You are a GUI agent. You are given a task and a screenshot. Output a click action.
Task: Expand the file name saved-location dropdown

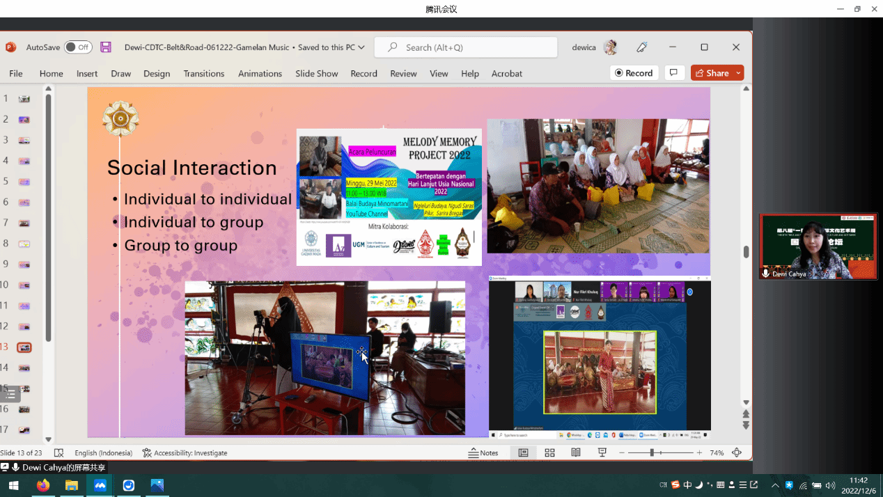[x=361, y=47]
